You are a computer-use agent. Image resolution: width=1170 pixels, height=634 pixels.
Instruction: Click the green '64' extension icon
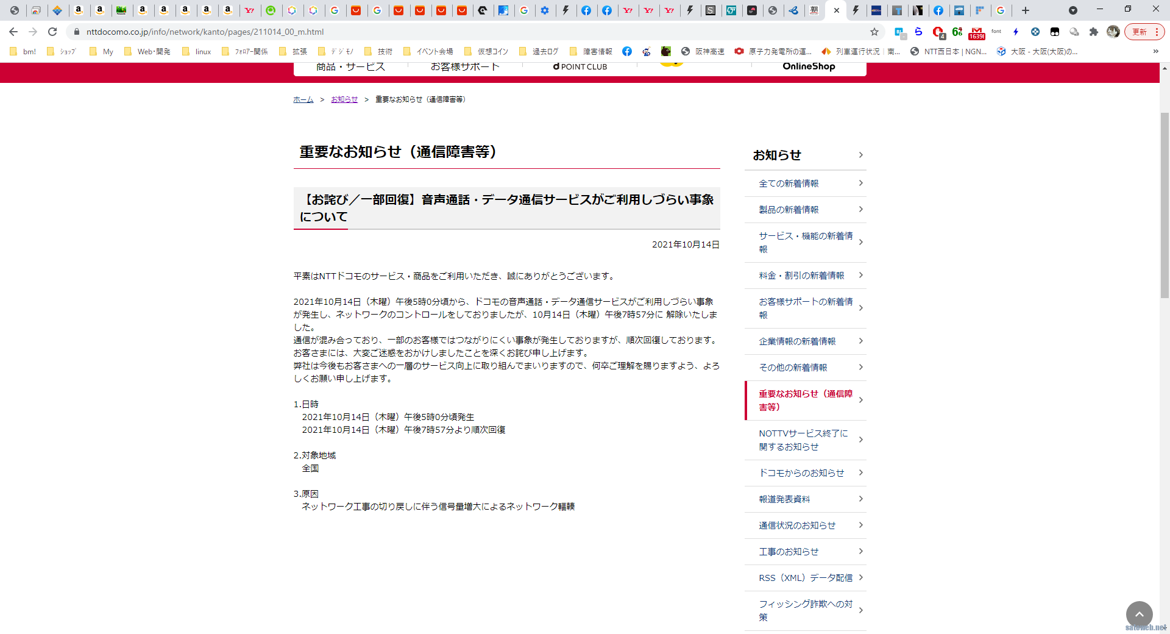click(957, 32)
